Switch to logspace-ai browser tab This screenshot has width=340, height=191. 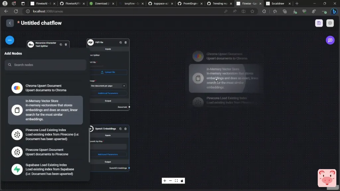click(161, 3)
